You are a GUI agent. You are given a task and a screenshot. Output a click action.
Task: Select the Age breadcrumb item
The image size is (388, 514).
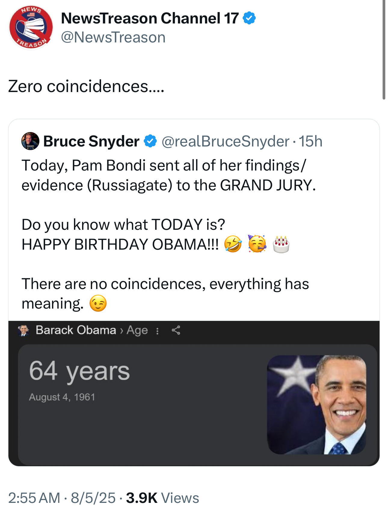[137, 330]
